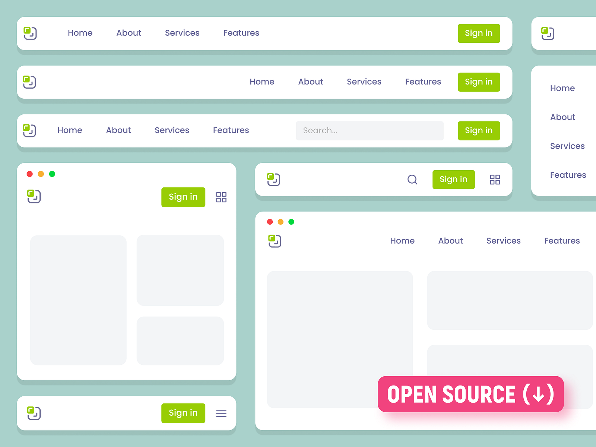The image size is (596, 447).
Task: Click the green dot in the window controls
Action: [x=53, y=173]
